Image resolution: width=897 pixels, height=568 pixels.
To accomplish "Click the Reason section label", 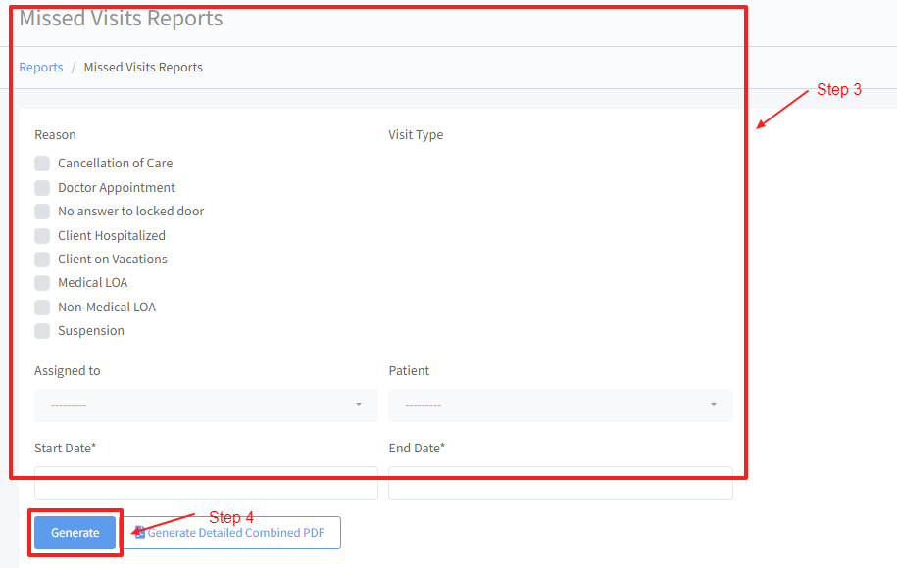I will pos(55,135).
